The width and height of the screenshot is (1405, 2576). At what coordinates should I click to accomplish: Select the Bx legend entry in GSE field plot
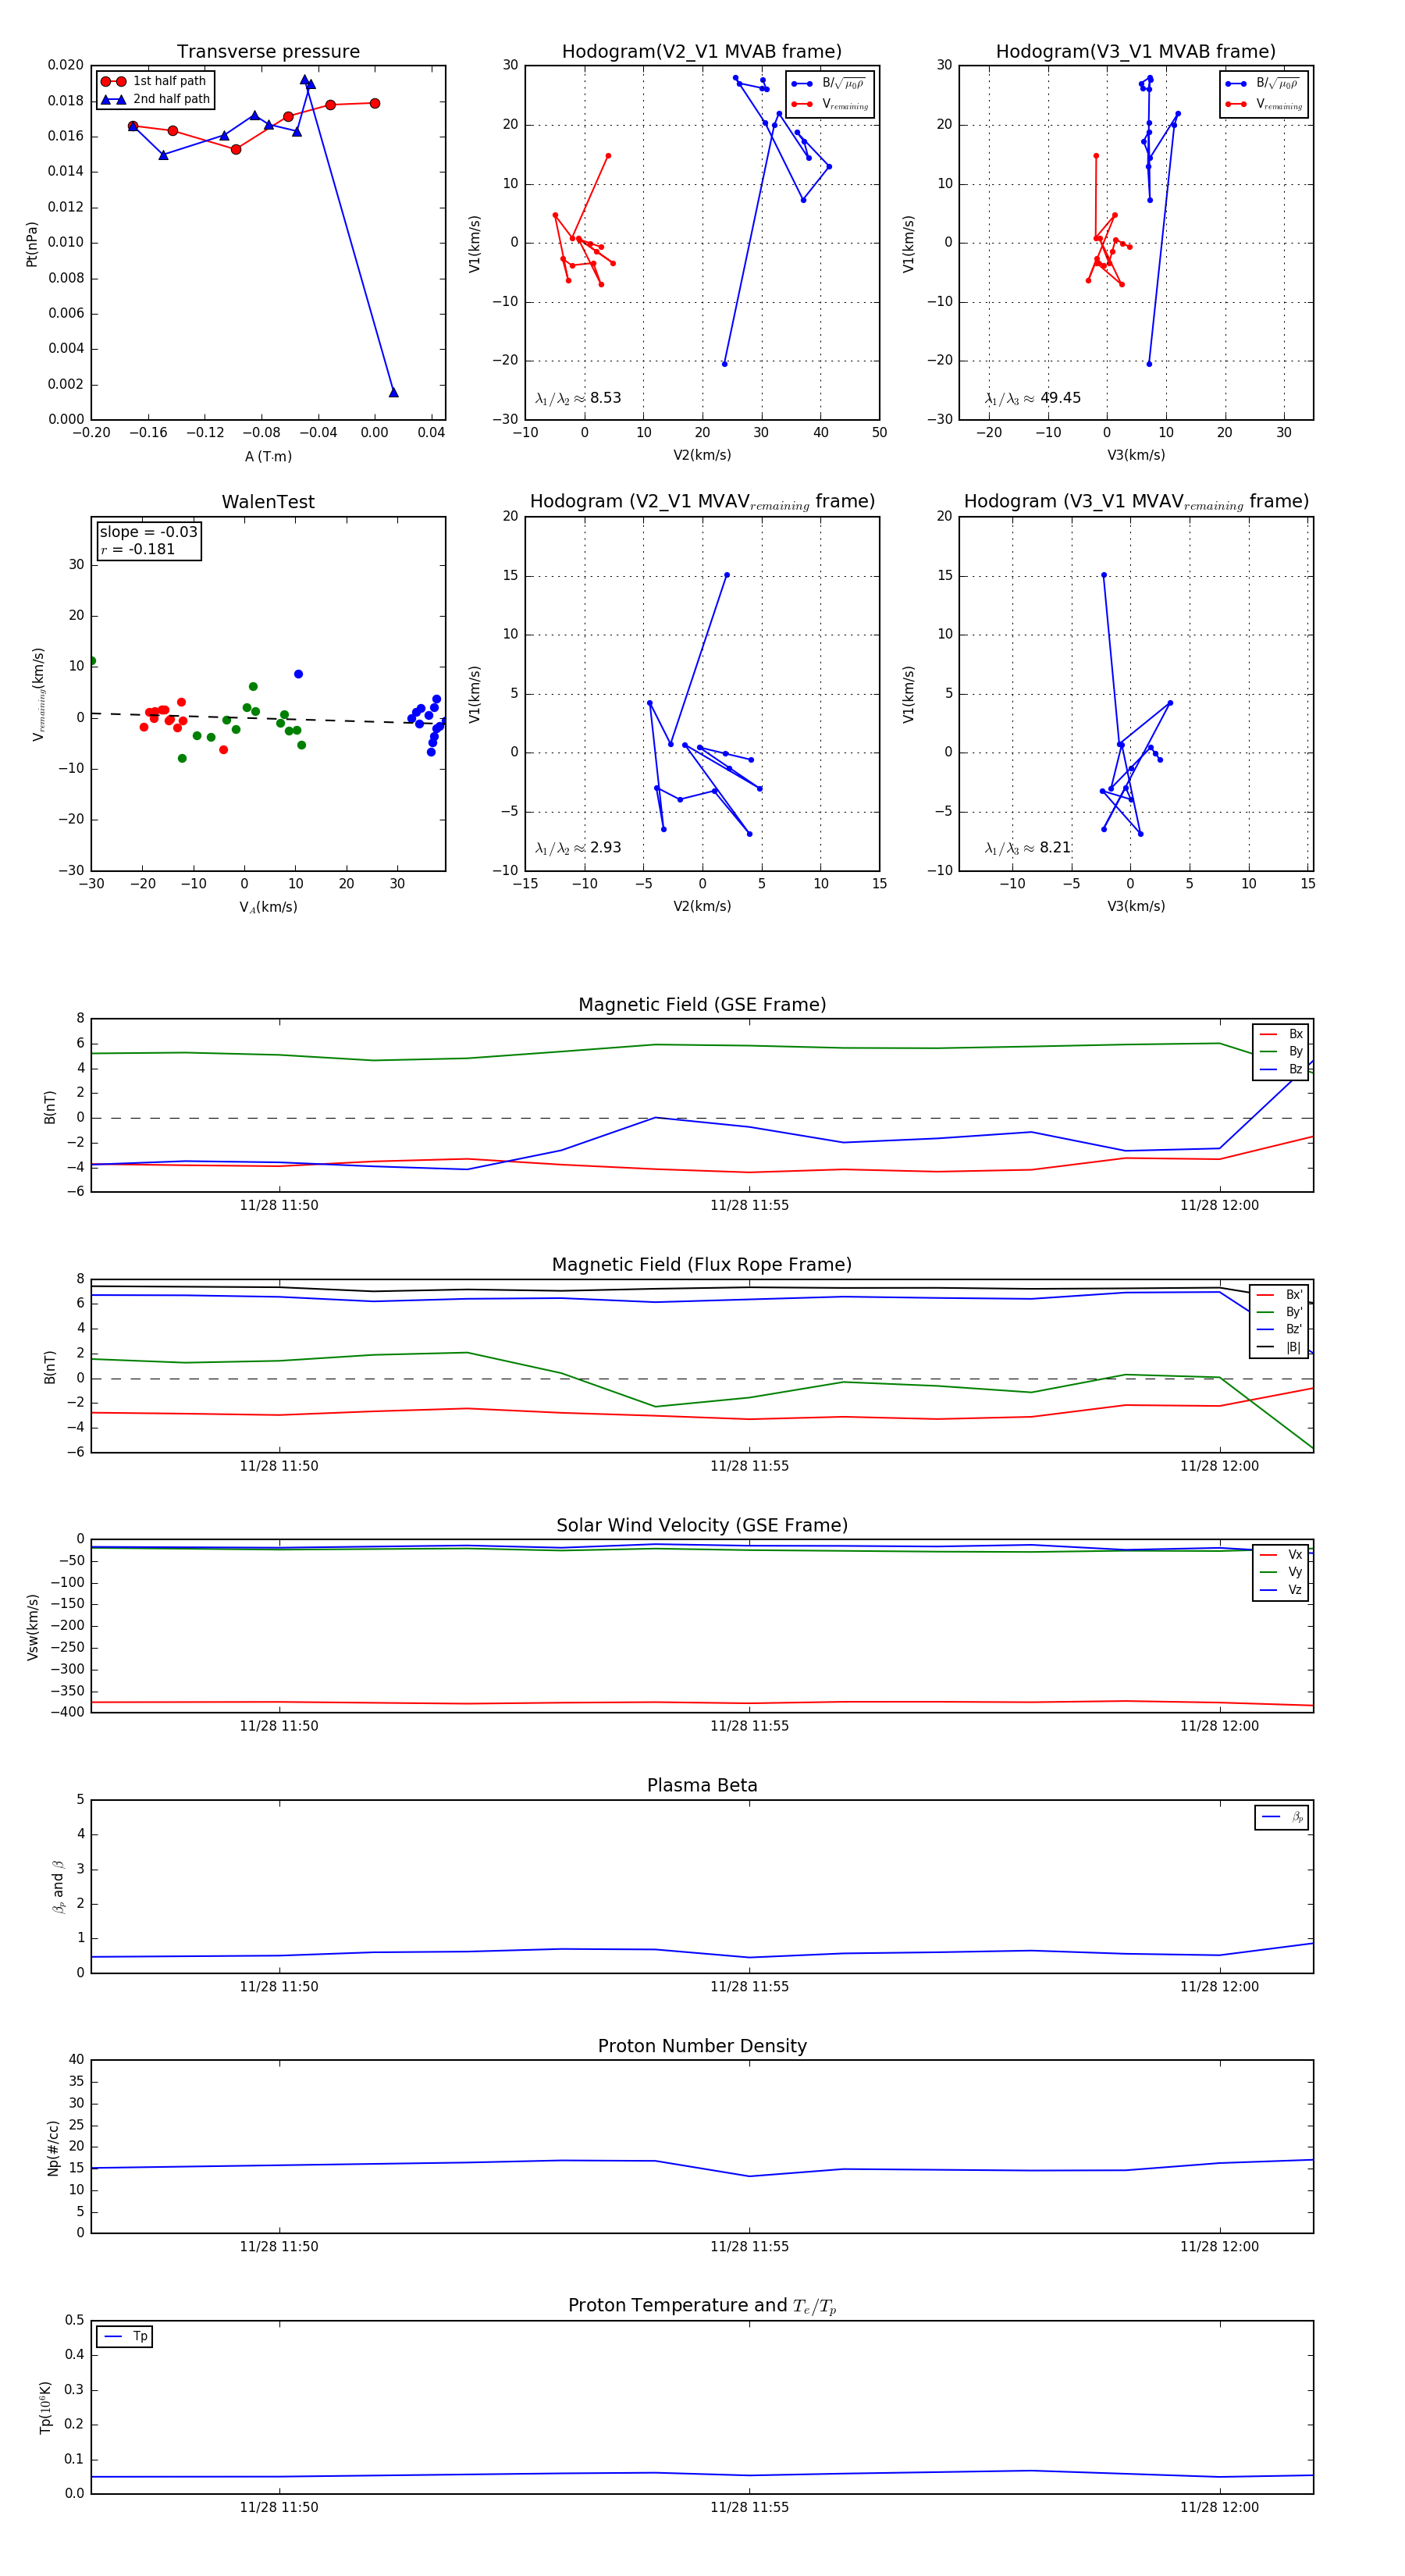1281,1034
